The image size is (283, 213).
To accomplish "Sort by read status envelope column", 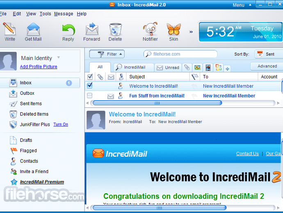I will (x=111, y=77).
